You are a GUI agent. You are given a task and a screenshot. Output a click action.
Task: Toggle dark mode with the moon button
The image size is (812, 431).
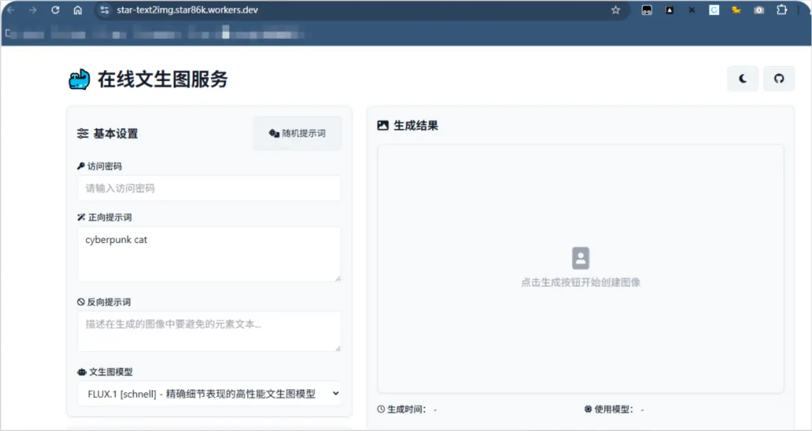(742, 79)
